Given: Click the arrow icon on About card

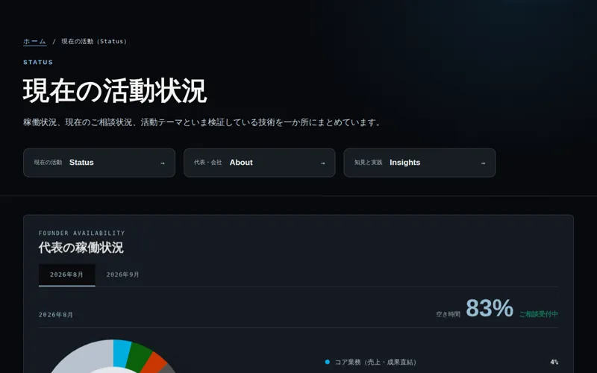Looking at the screenshot, I should 323,163.
